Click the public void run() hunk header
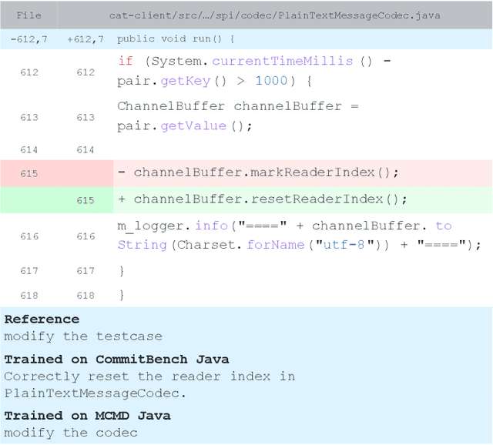Image resolution: width=493 pixels, height=445 pixels. [176, 38]
